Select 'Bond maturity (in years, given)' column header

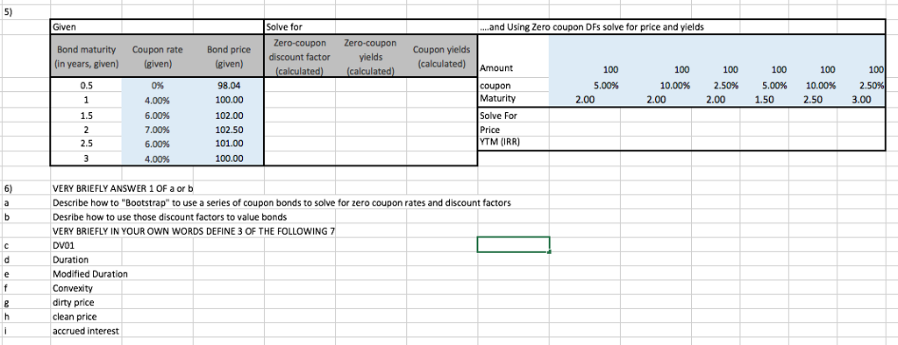click(x=86, y=57)
